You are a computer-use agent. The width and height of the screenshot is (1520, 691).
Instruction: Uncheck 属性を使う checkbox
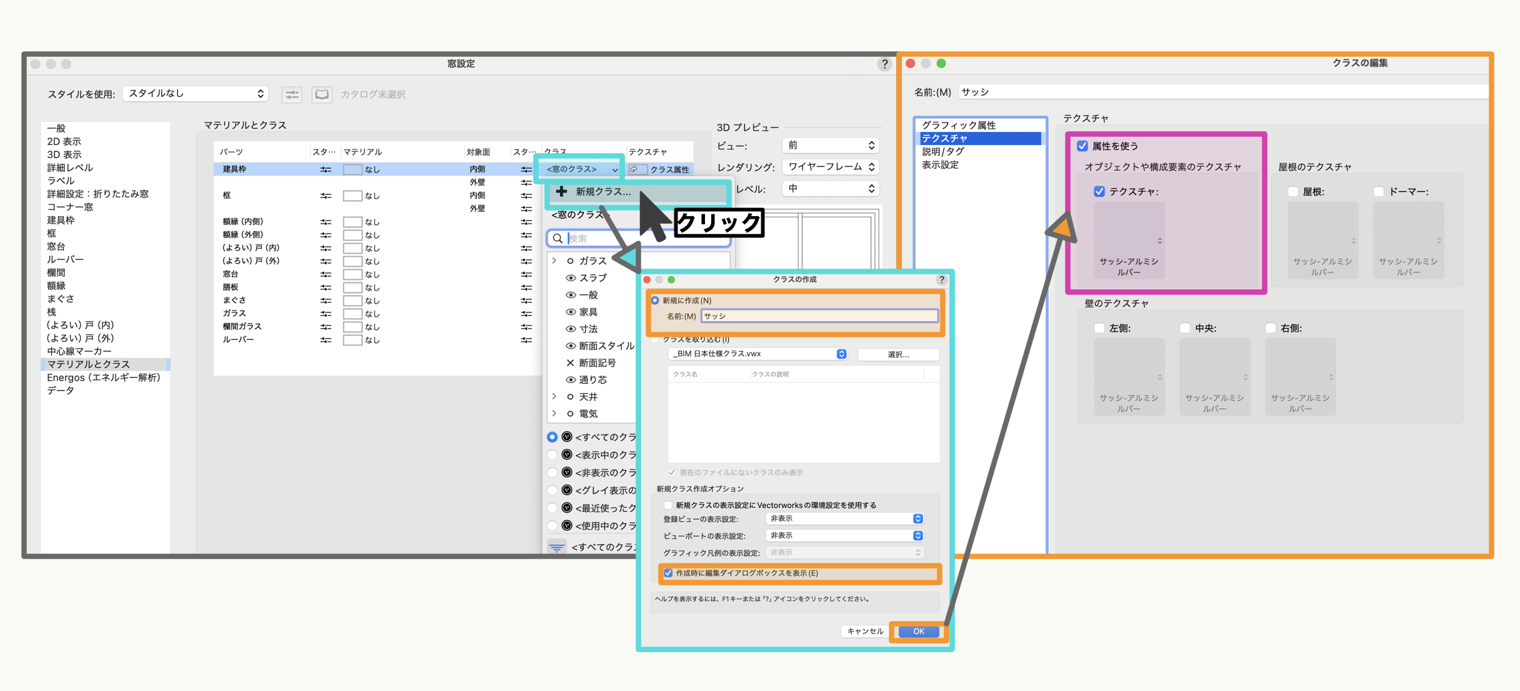[x=1082, y=146]
